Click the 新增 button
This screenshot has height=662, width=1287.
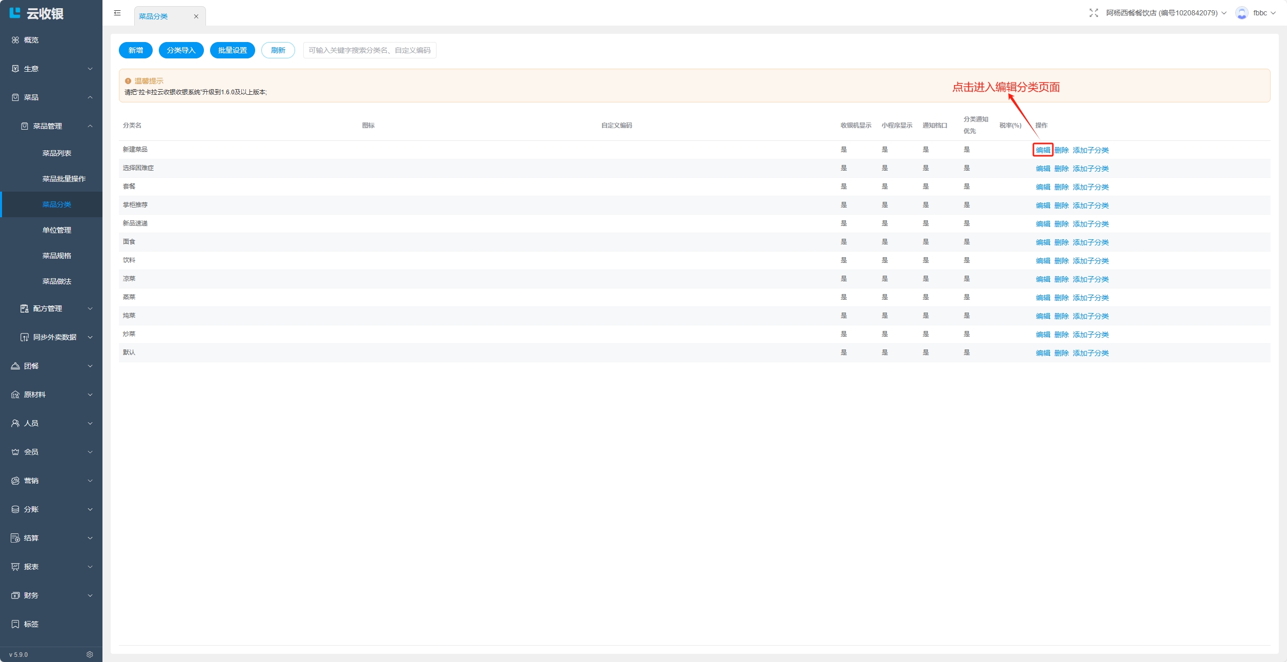[x=136, y=50]
